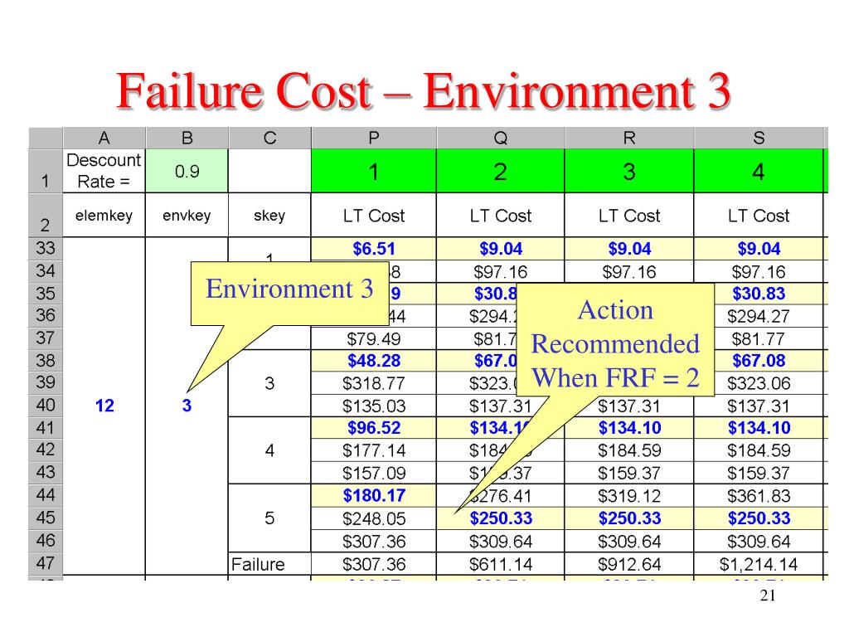Click the $30.83 cell in column S
This screenshot has height=637, width=849.
click(x=759, y=294)
